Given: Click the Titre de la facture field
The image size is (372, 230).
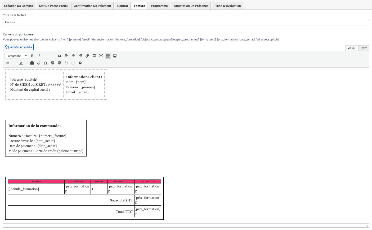Looking at the screenshot, I should 186,22.
